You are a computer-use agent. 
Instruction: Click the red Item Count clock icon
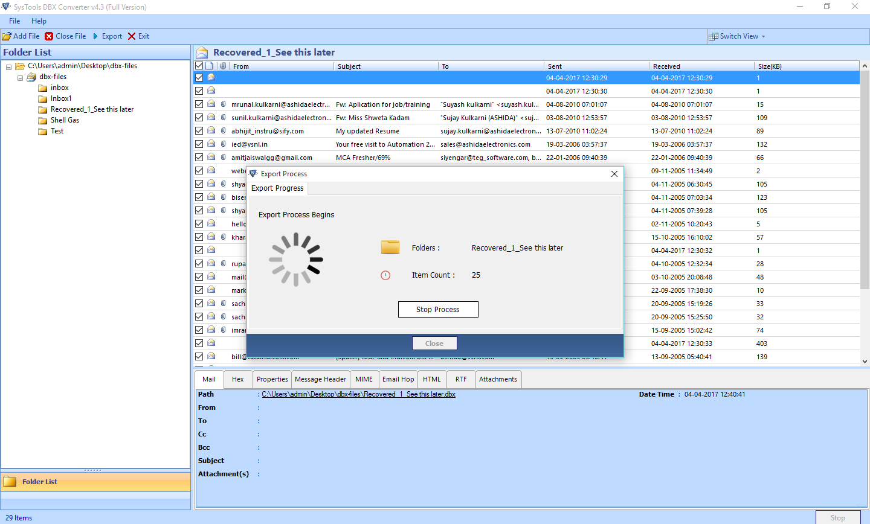tap(385, 275)
